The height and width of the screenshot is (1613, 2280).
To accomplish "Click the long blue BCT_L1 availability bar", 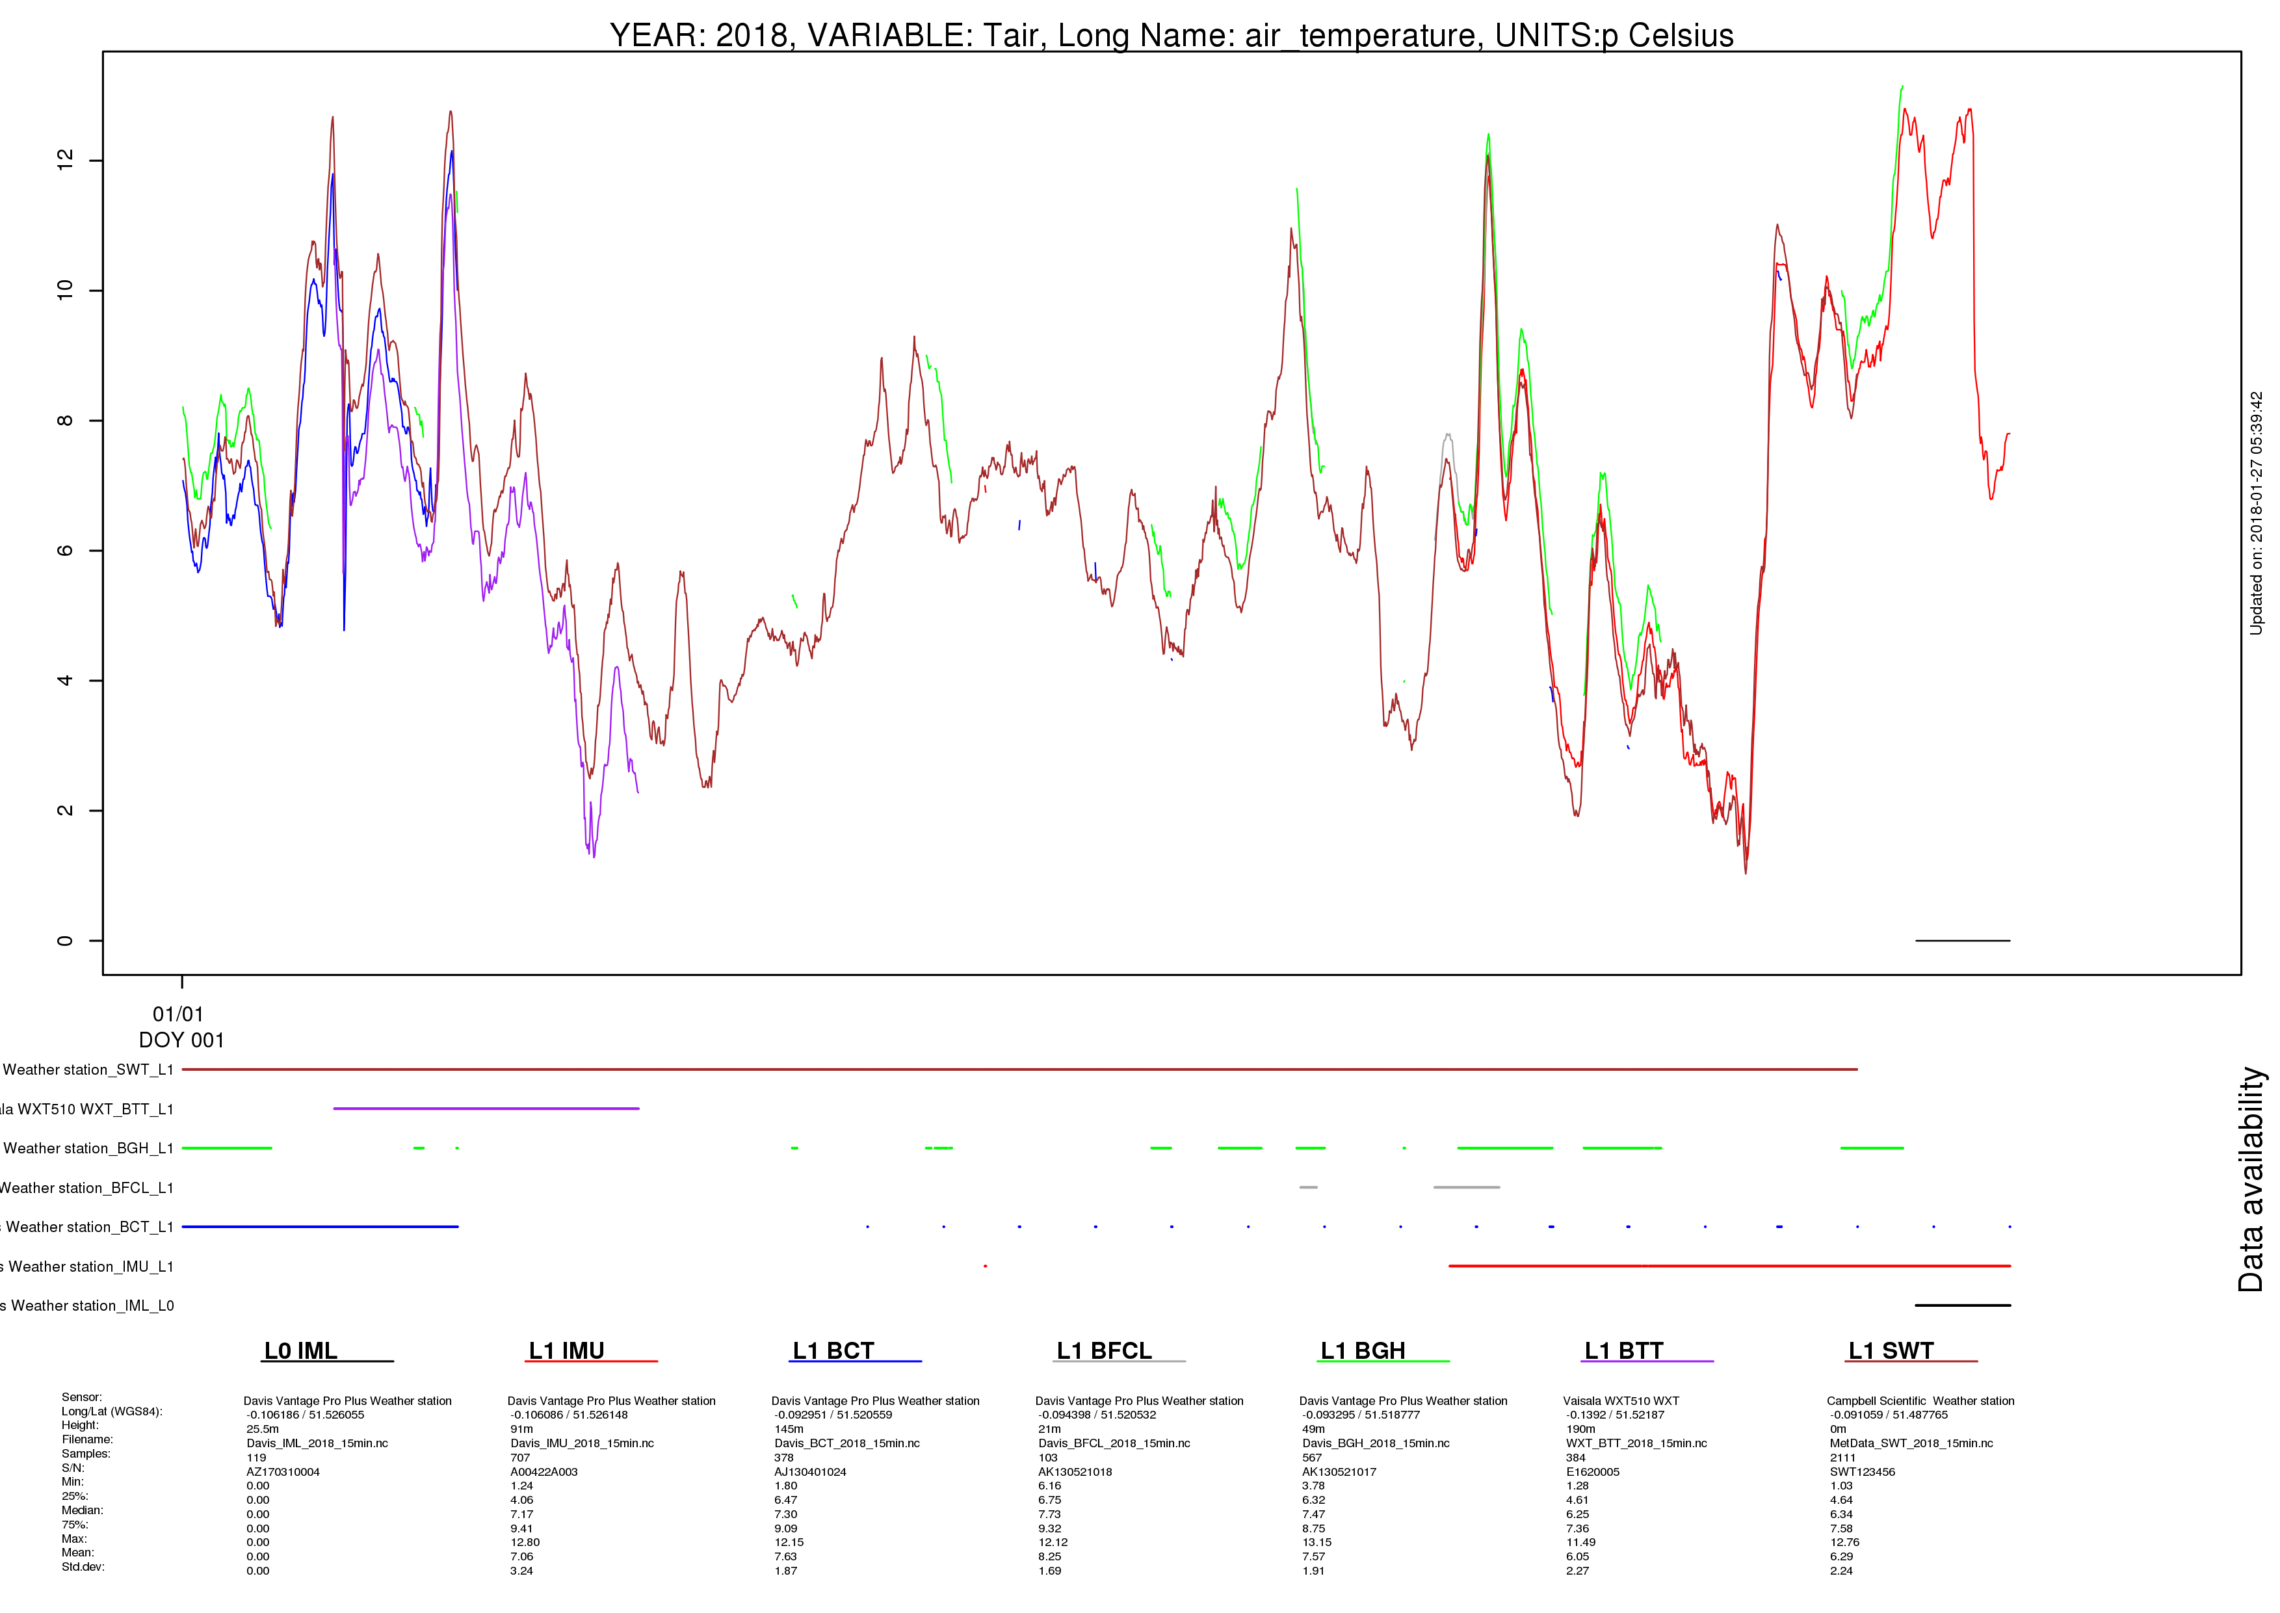I will 320,1227.
